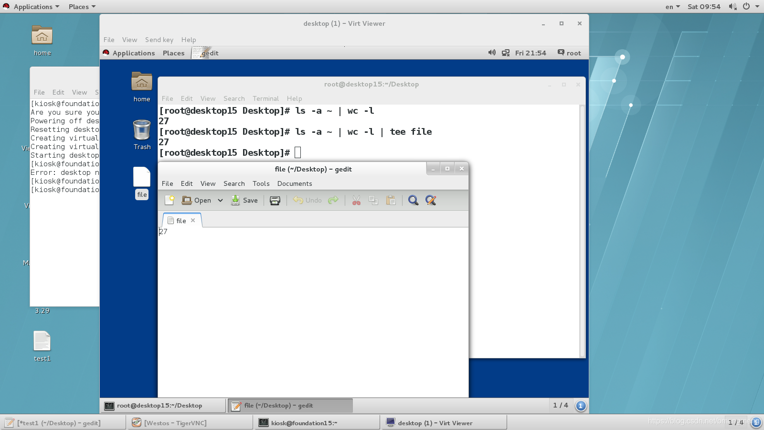Select the home folder icon in guest desktop
This screenshot has height=430, width=764.
[x=142, y=87]
